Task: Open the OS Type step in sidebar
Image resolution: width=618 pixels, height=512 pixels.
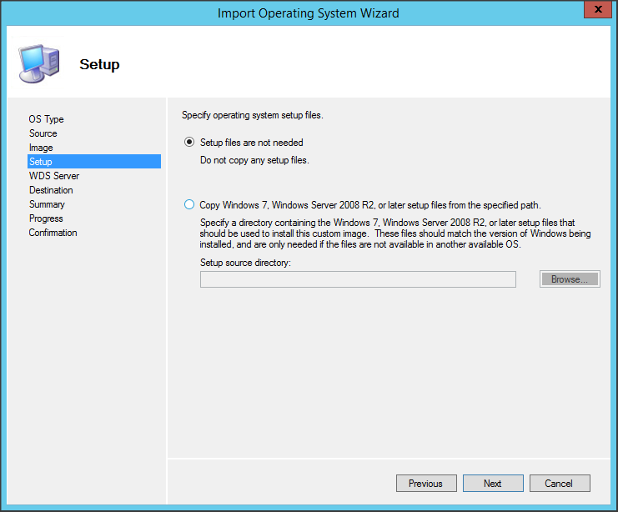Action: 46,119
